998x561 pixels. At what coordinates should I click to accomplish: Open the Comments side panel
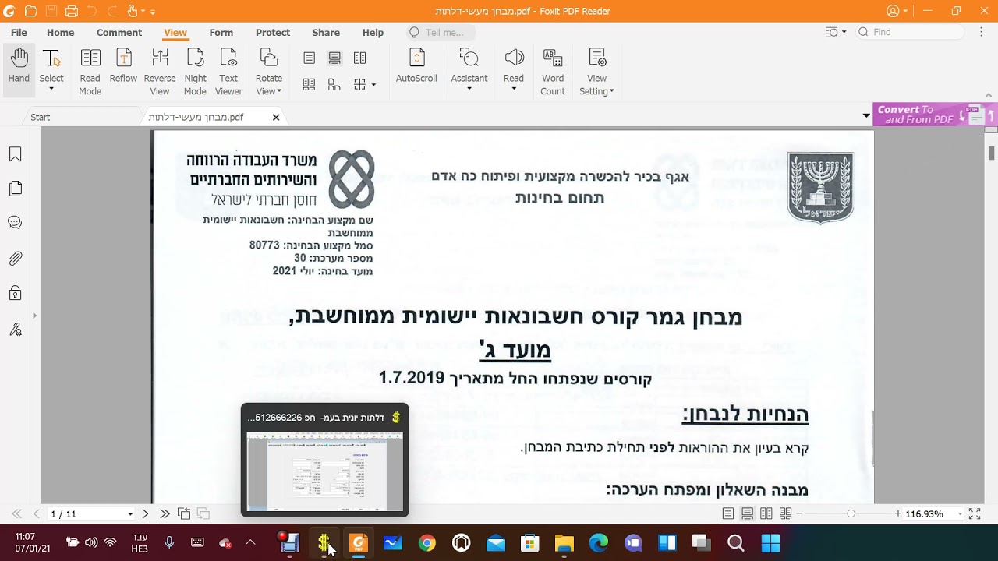coord(15,223)
